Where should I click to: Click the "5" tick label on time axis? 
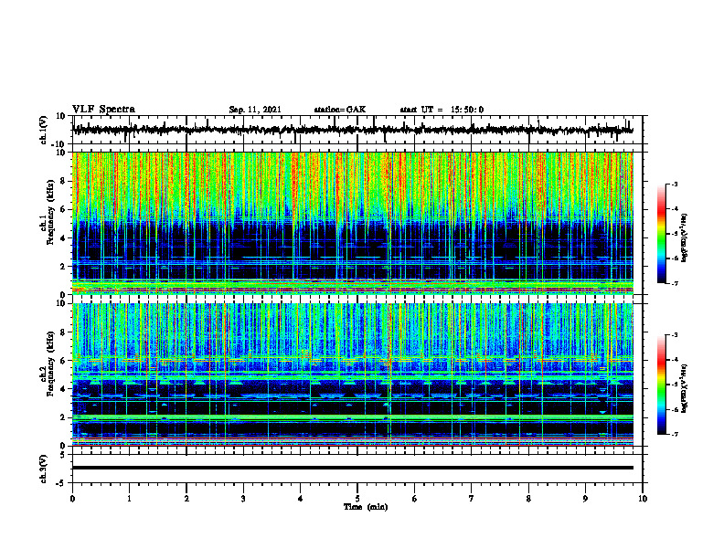click(x=357, y=499)
